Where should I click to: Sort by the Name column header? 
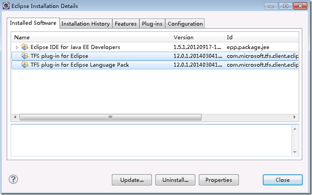click(x=92, y=37)
